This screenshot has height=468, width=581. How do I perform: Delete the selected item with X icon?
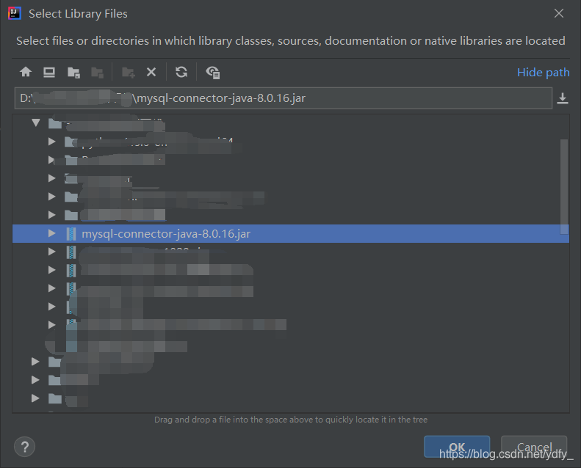[151, 72]
